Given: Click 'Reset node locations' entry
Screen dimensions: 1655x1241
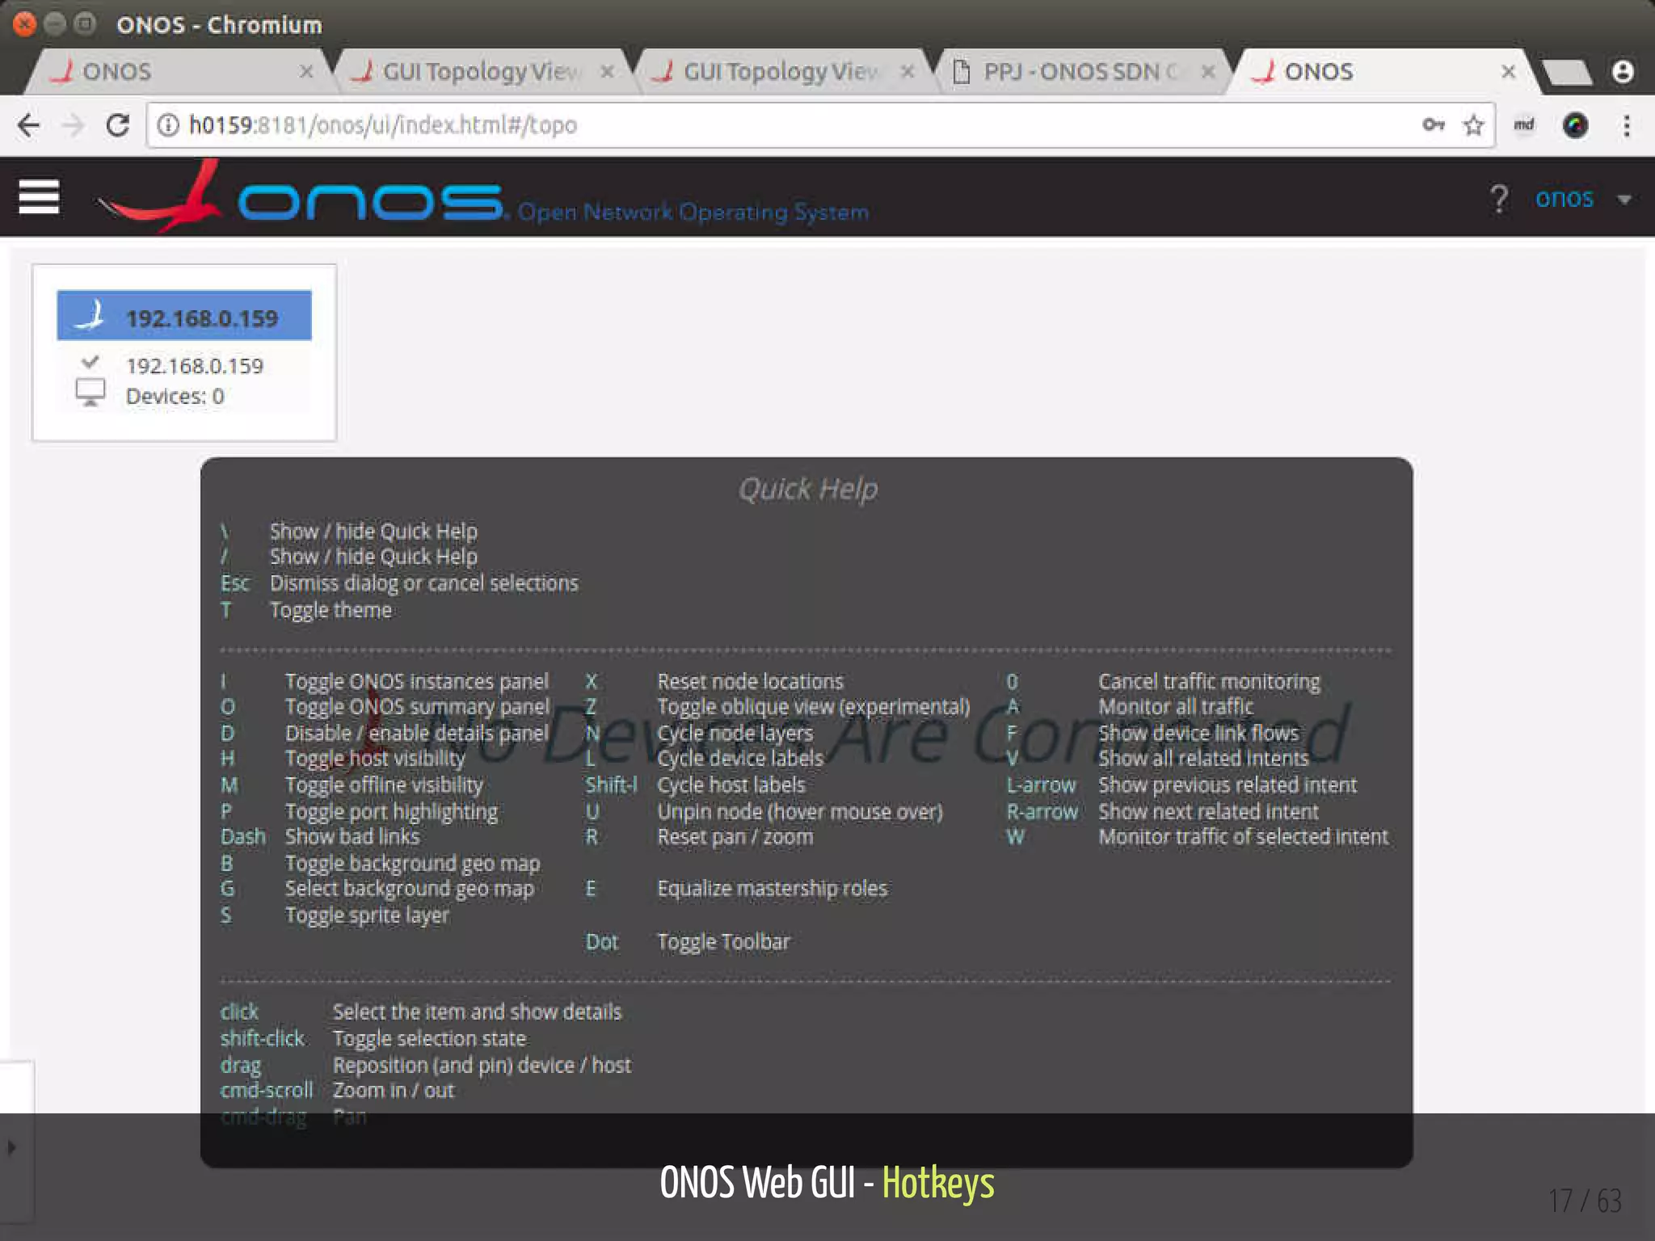Looking at the screenshot, I should [x=750, y=681].
